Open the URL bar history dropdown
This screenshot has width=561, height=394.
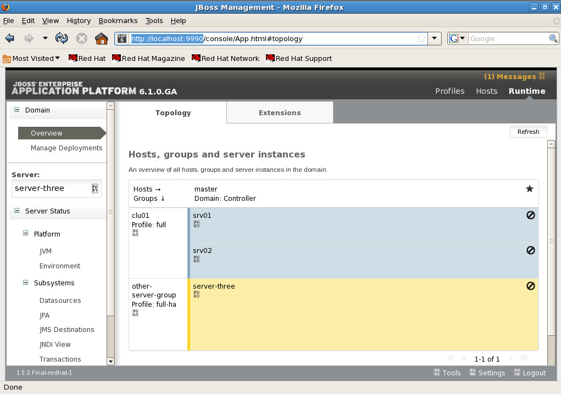point(434,38)
